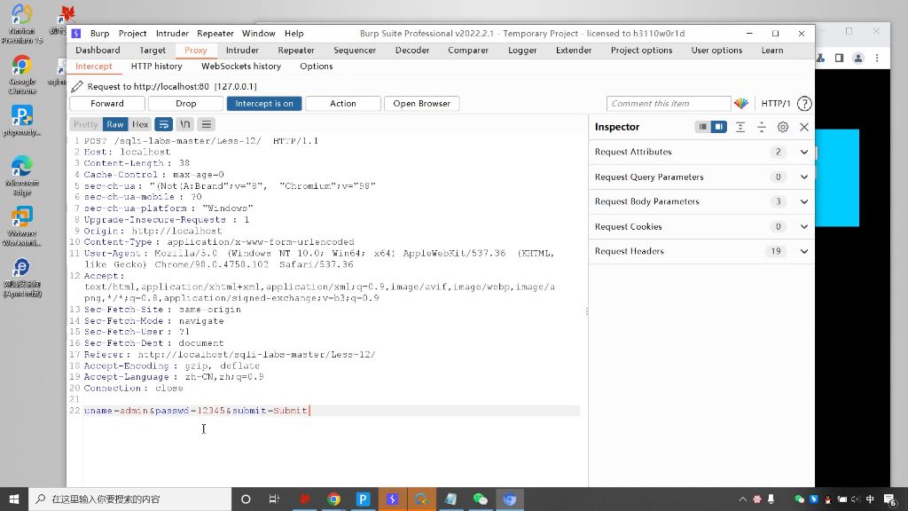Screen dimensions: 908x511
Task: Open phpstudy desktop shortcut
Action: [x=22, y=121]
